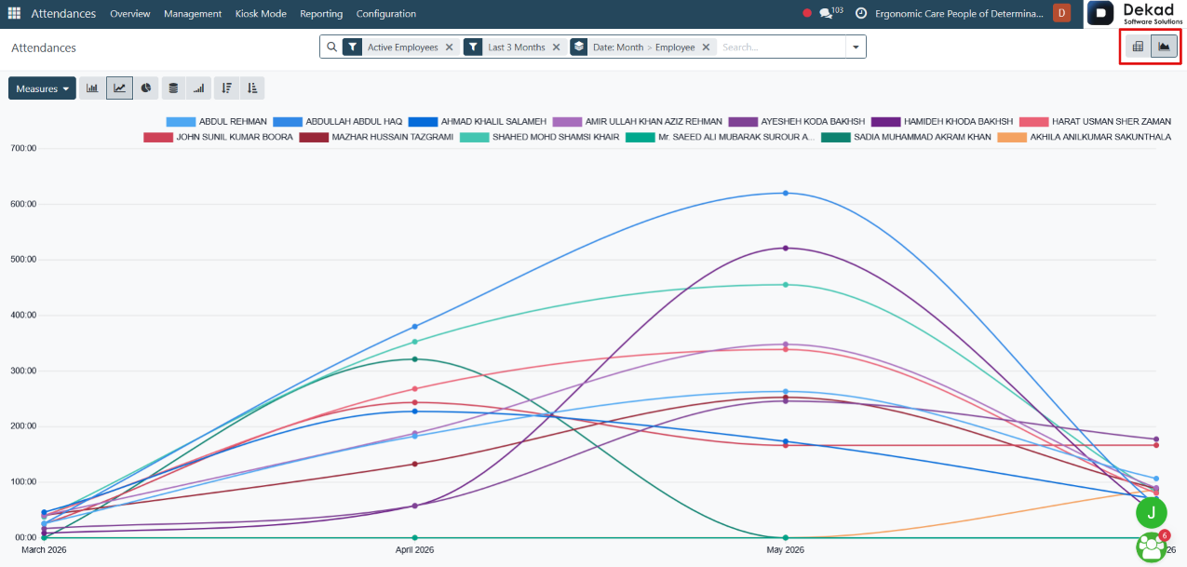Viewport: 1187px width, 567px height.
Task: Open activities clock icon
Action: tap(861, 14)
